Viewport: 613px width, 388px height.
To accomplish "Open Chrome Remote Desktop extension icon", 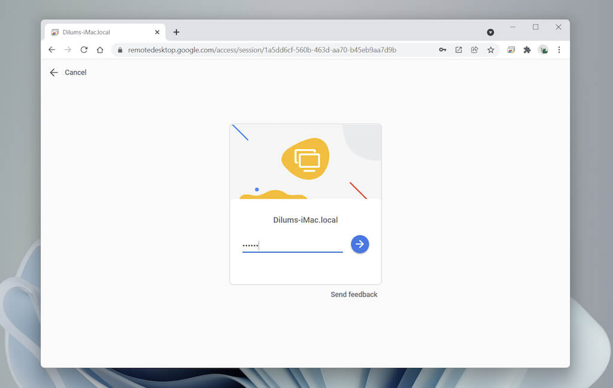I will click(x=511, y=50).
